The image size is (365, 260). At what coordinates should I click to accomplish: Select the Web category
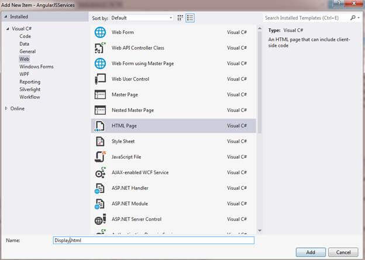24,59
